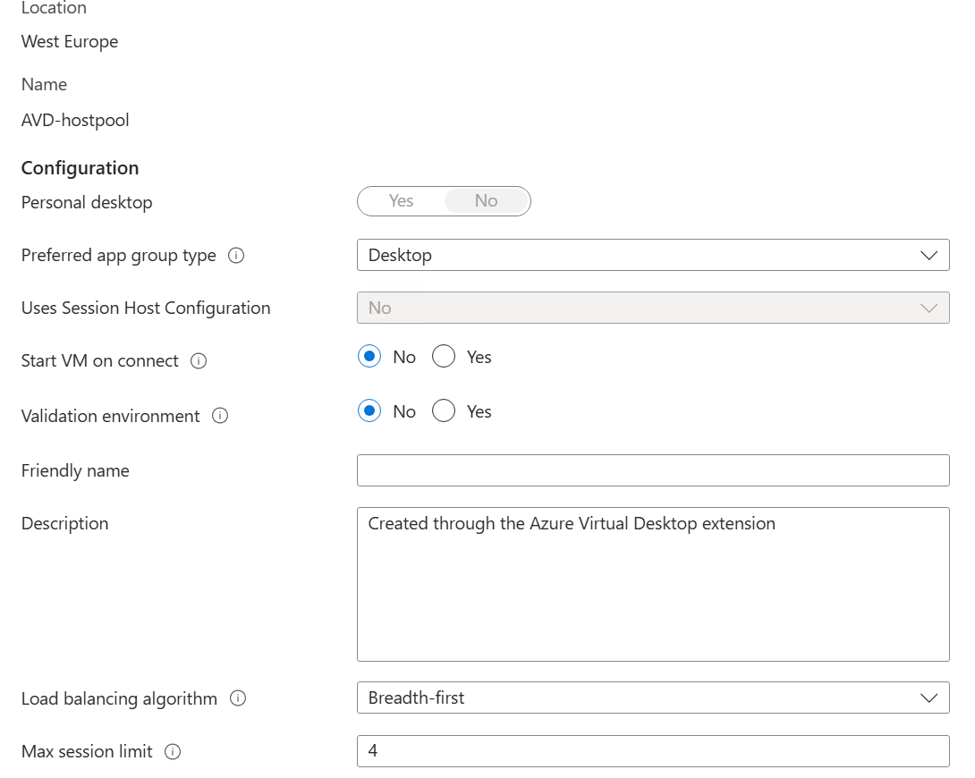Click the Name label above AVD-hostpool
This screenshot has width=975, height=778.
pos(44,85)
